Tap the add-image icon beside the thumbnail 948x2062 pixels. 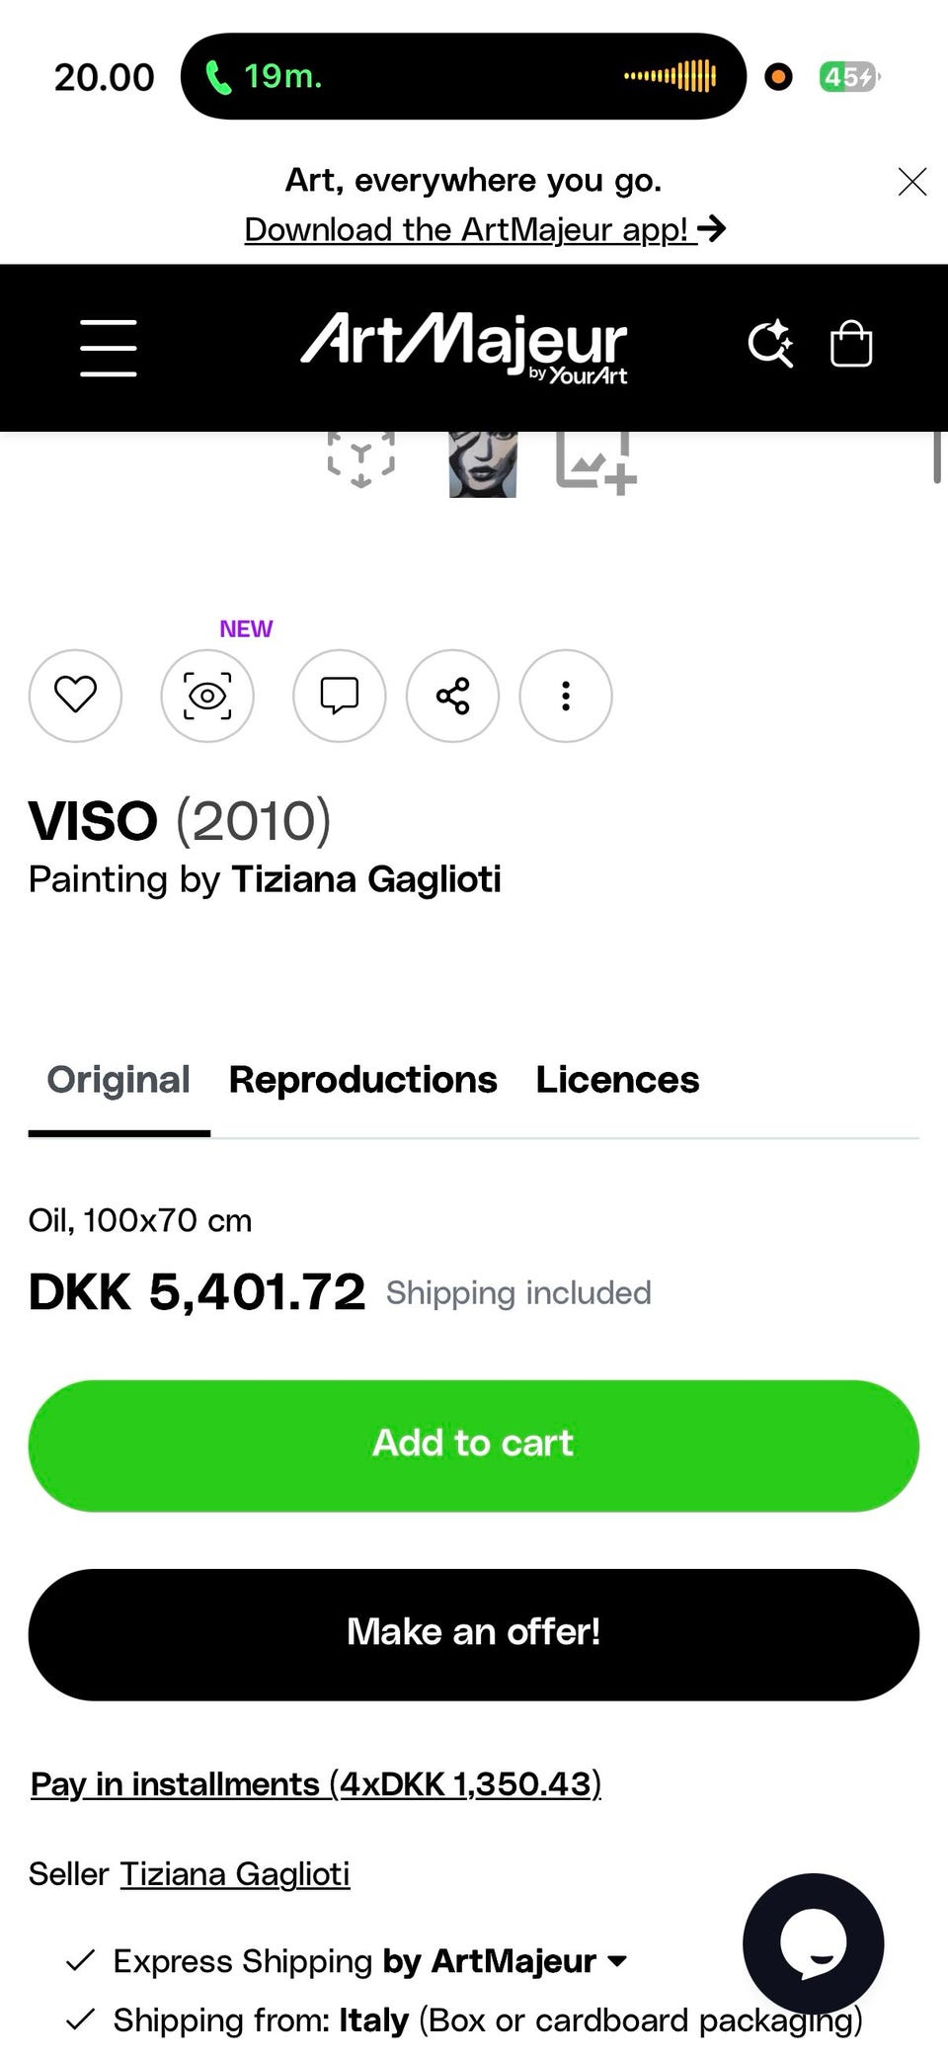pos(595,462)
